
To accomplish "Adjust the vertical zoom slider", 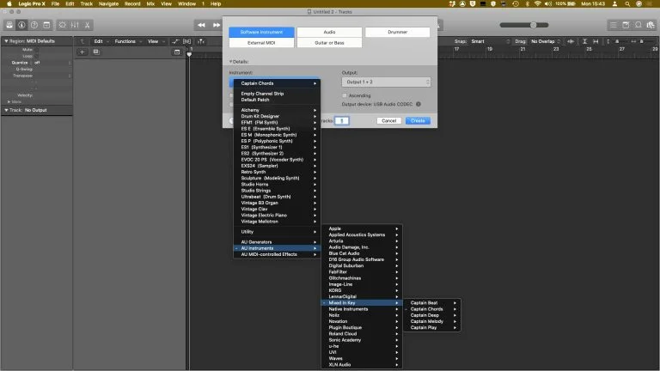I will pyautogui.click(x=617, y=41).
